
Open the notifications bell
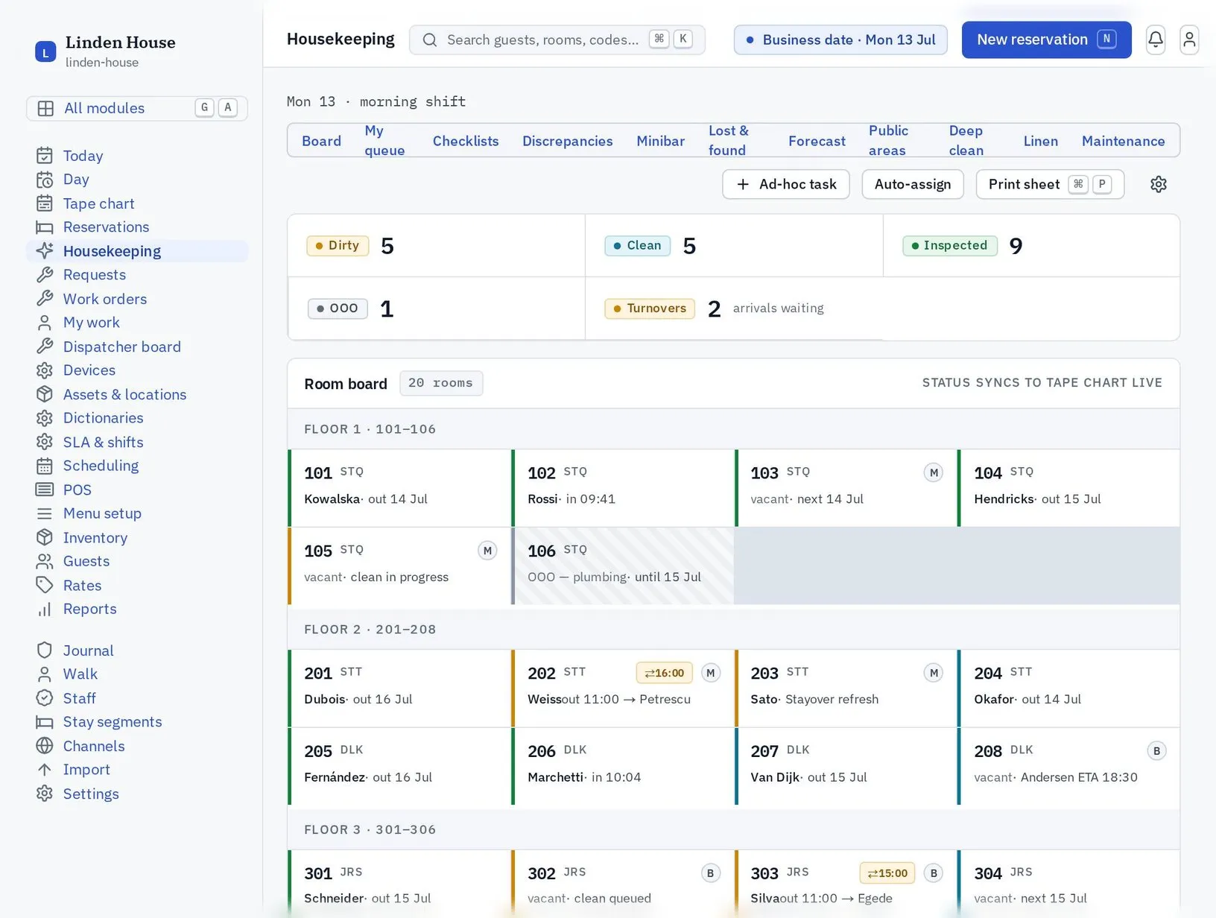[x=1156, y=39]
